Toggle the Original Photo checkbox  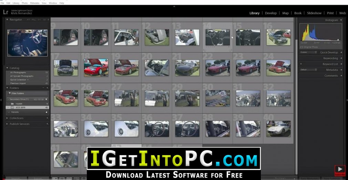[x=301, y=47]
